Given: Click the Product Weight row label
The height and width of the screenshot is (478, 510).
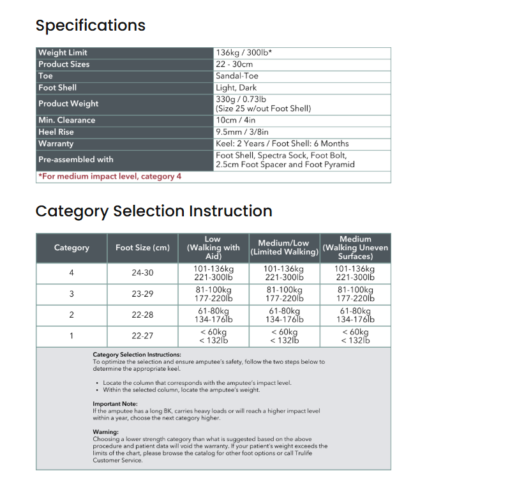Looking at the screenshot, I should click(68, 103).
